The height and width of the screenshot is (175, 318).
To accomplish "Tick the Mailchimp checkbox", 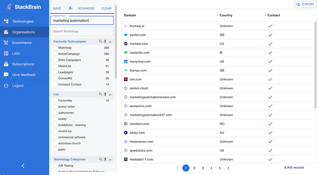I will [55, 48].
